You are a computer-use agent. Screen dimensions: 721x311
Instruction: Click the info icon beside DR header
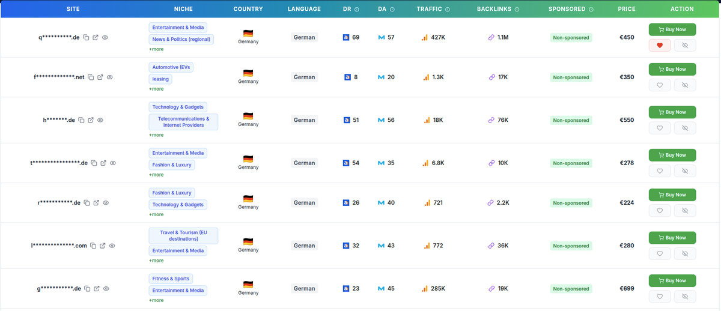click(x=357, y=10)
